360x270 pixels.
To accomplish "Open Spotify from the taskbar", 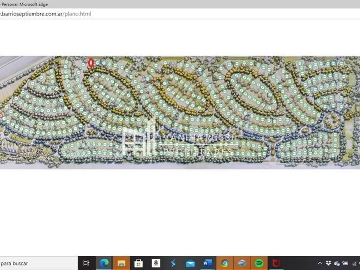I will 259,263.
